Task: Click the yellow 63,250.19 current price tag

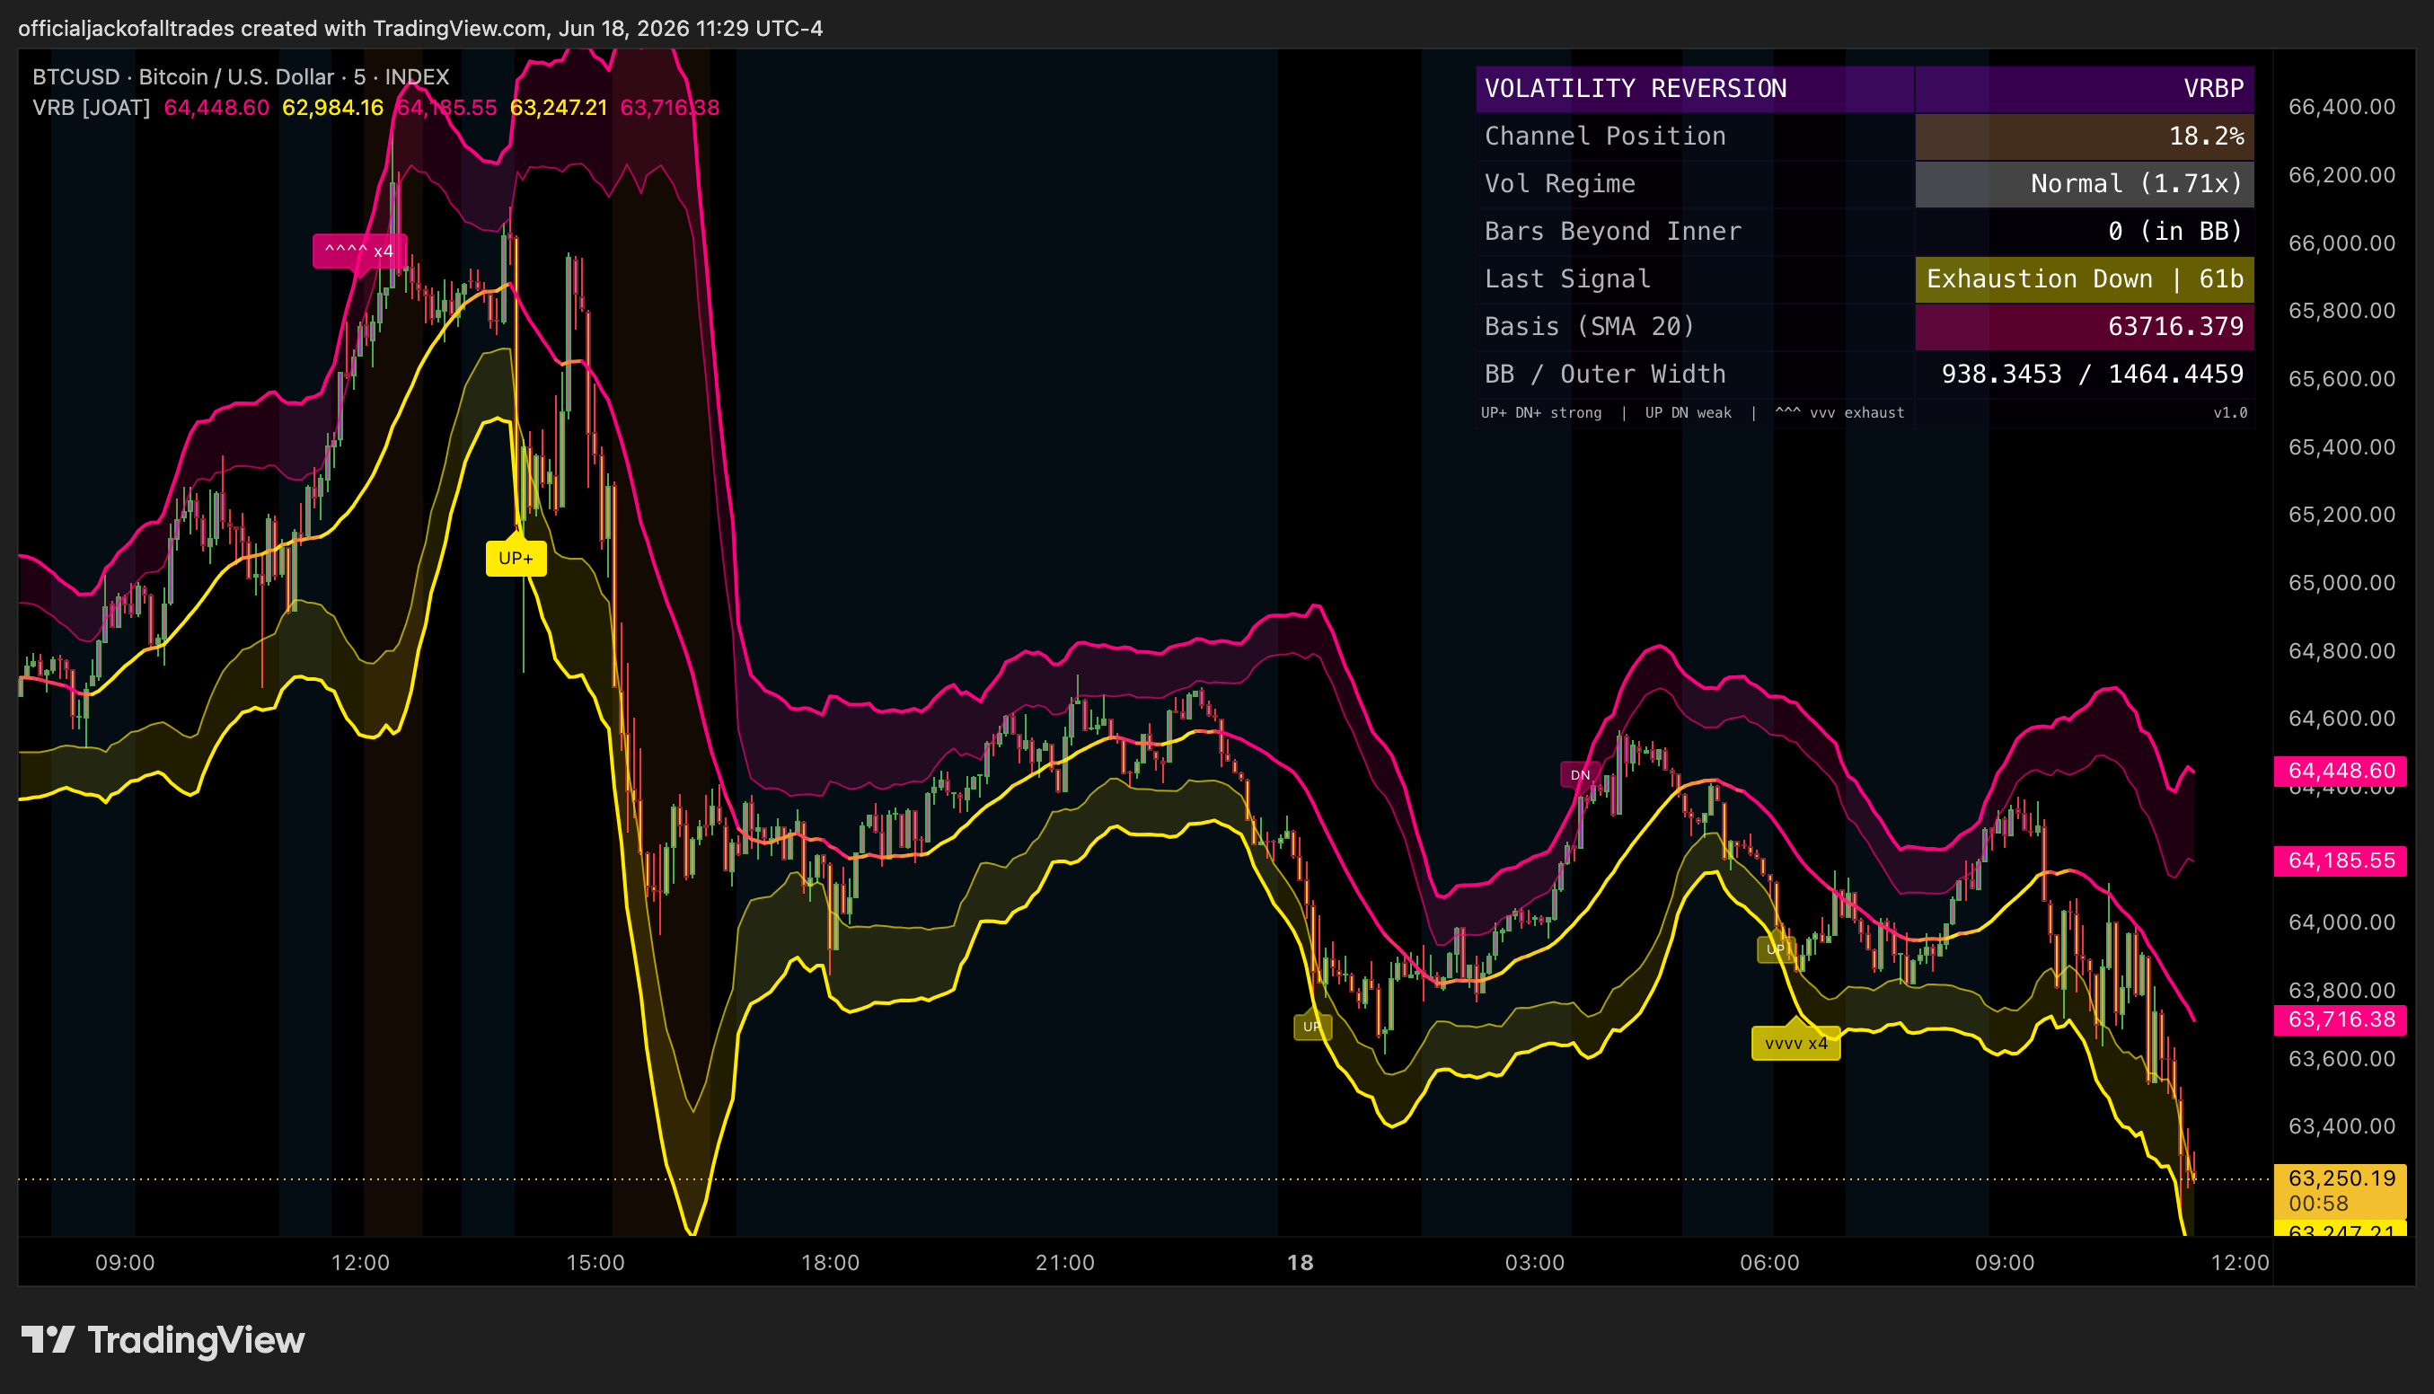Action: point(2341,1190)
